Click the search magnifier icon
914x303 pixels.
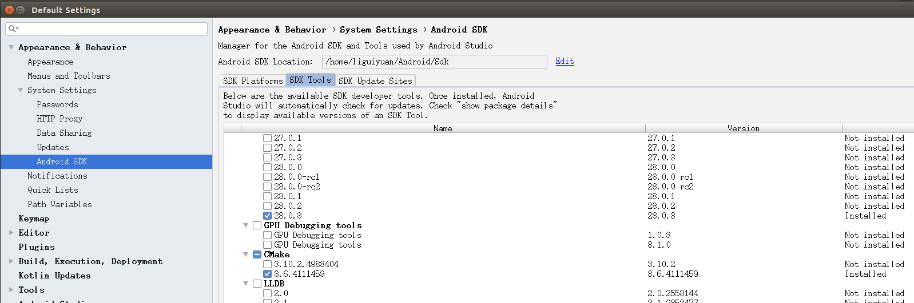pyautogui.click(x=13, y=29)
